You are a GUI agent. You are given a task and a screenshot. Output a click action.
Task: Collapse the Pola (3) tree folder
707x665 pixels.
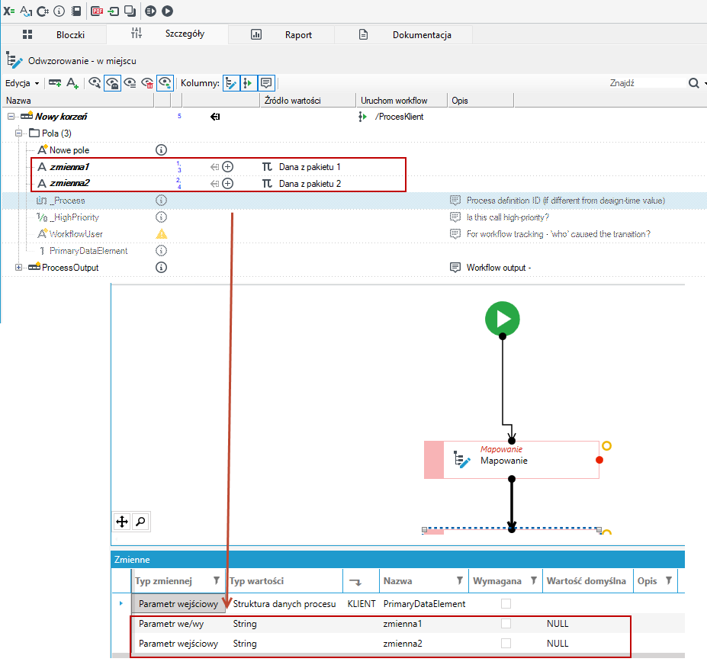point(18,133)
